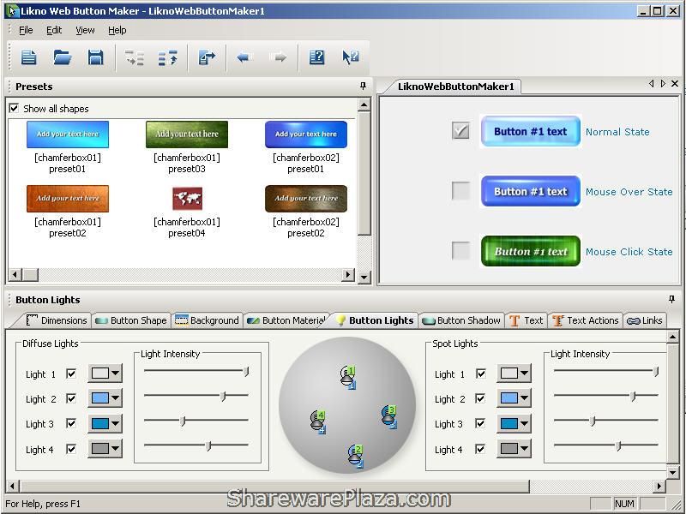Click the green Mouse Click State button preview
The width and height of the screenshot is (686, 514).
[530, 251]
